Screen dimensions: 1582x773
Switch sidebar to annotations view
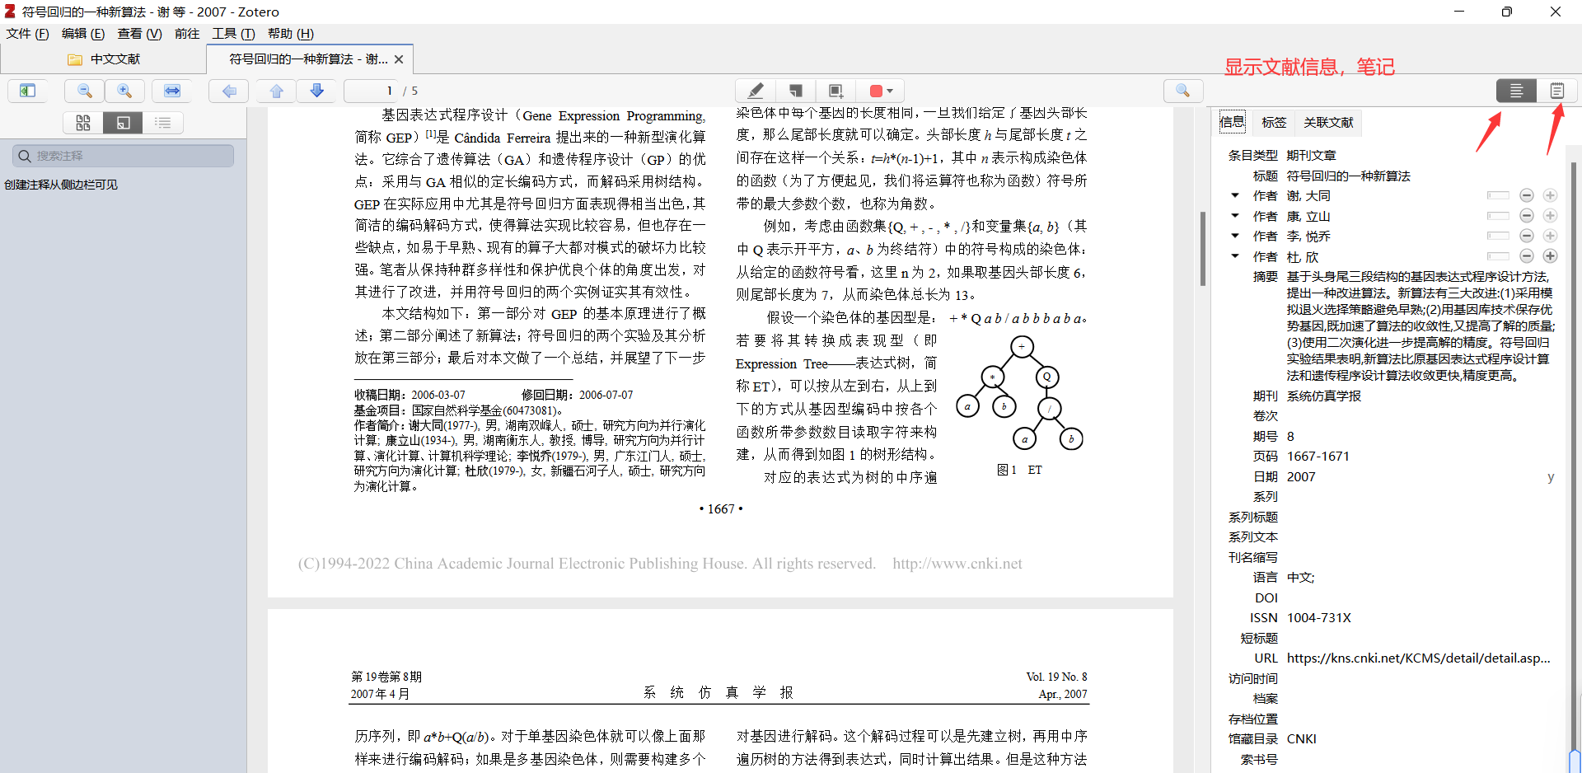123,123
